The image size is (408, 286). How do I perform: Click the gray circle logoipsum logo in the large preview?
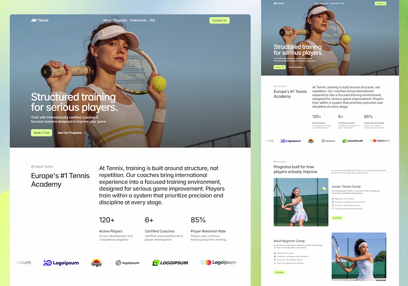tap(127, 263)
